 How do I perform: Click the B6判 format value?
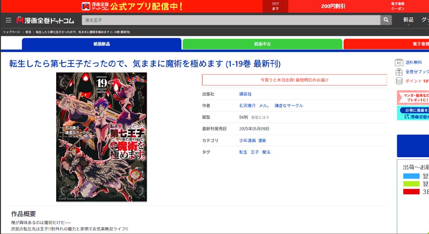coord(244,117)
